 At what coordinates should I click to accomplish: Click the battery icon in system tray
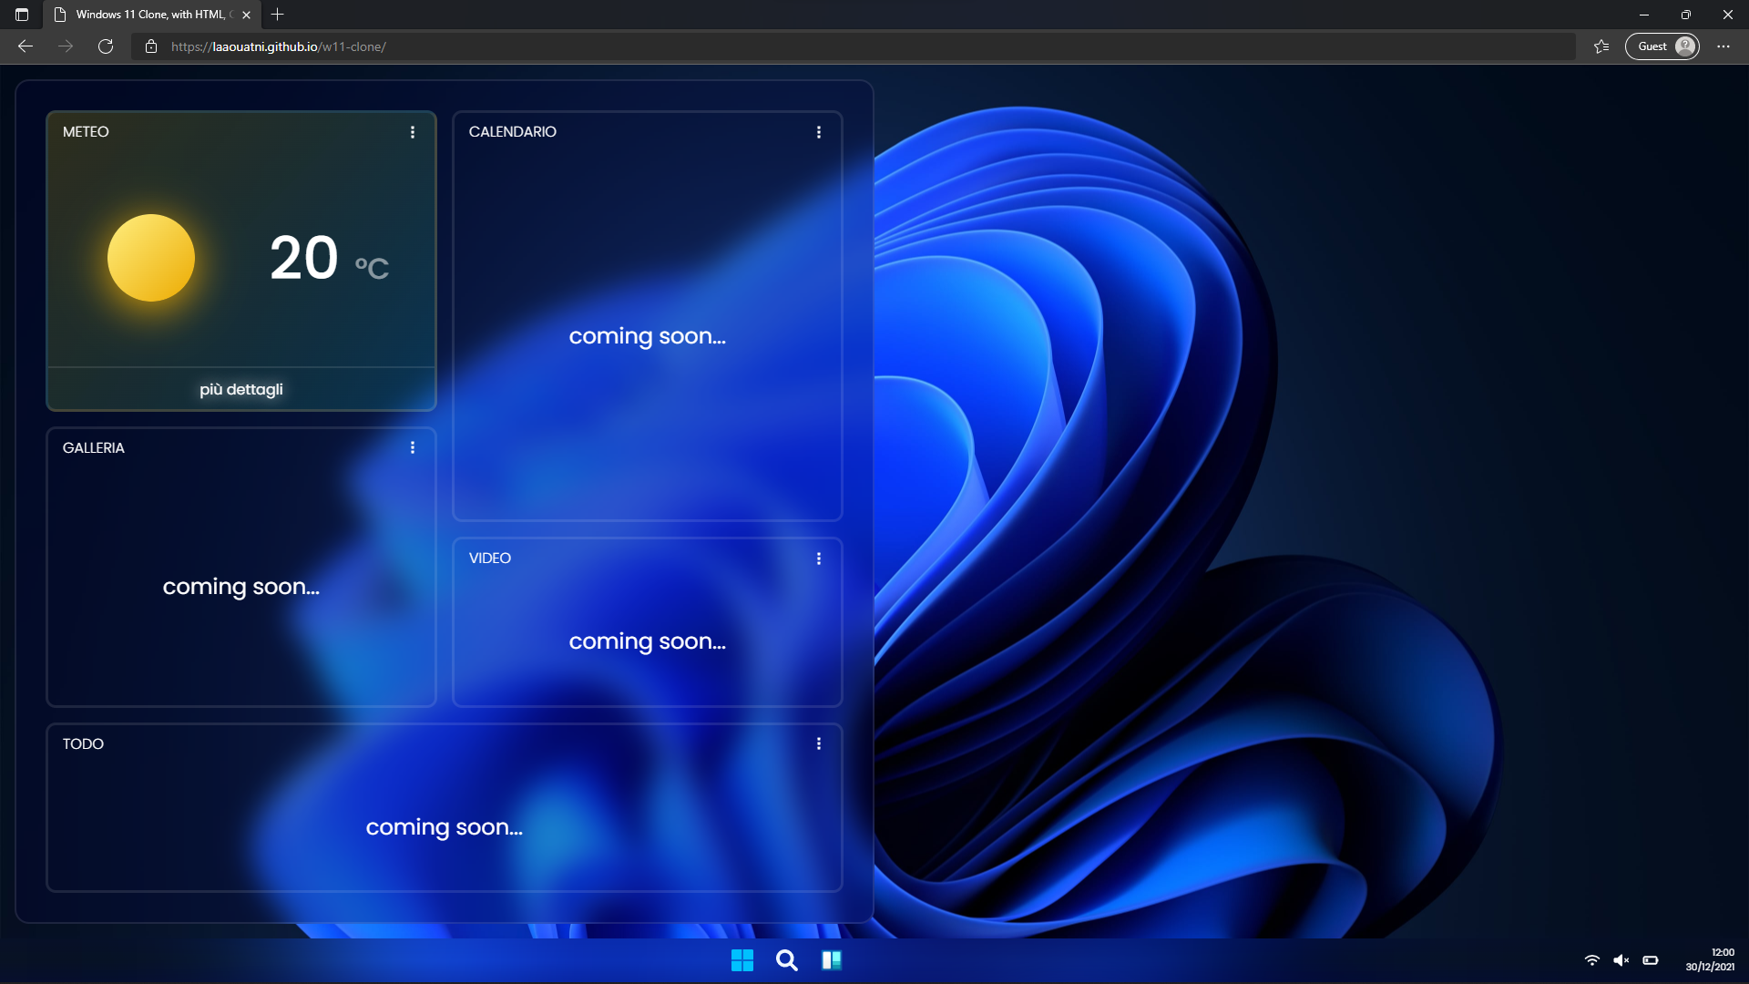tap(1651, 959)
